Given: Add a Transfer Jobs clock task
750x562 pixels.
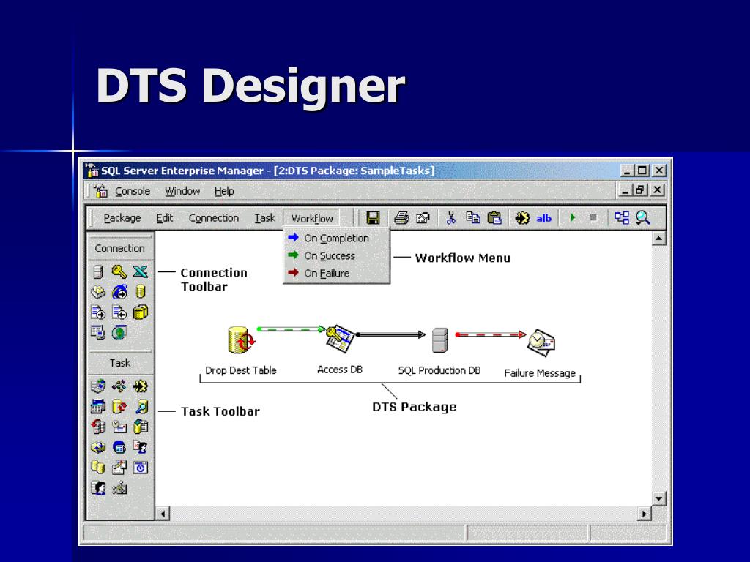Looking at the screenshot, I should click(x=141, y=468).
